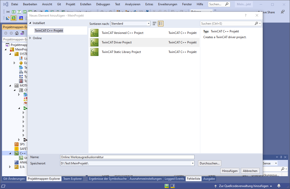The width and height of the screenshot is (290, 189).
Task: Click the Hinzufügen button
Action: 230,171
